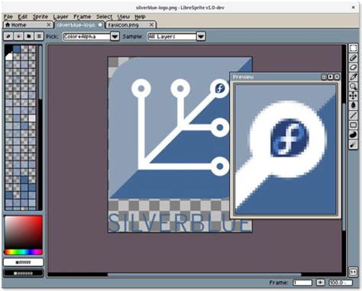Screen dimensions: 362x291
Task: Click the rainbow hue slider strip
Action: click(x=23, y=252)
